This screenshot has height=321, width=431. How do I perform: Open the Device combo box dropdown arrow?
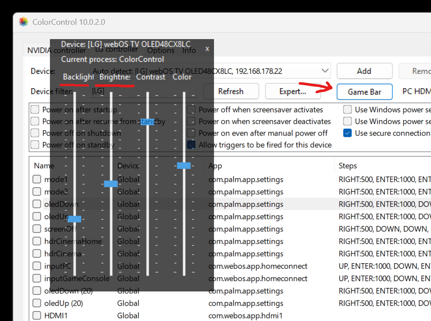click(x=325, y=71)
